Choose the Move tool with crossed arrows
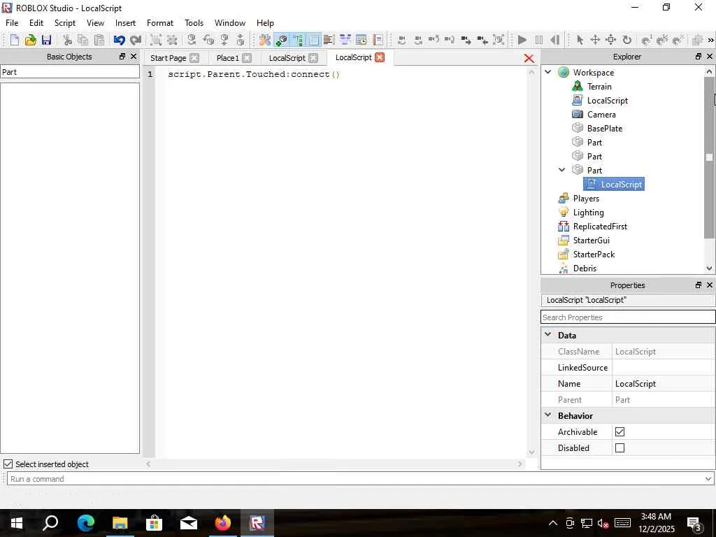This screenshot has height=537, width=716. tap(595, 40)
